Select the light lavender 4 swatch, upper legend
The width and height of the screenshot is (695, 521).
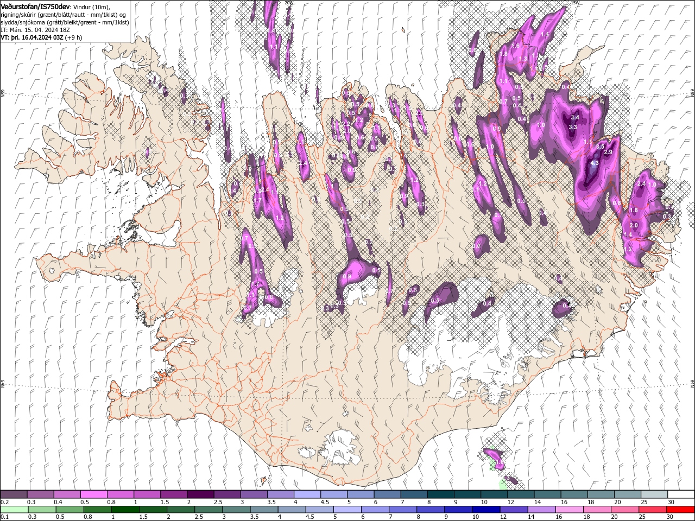(x=307, y=494)
